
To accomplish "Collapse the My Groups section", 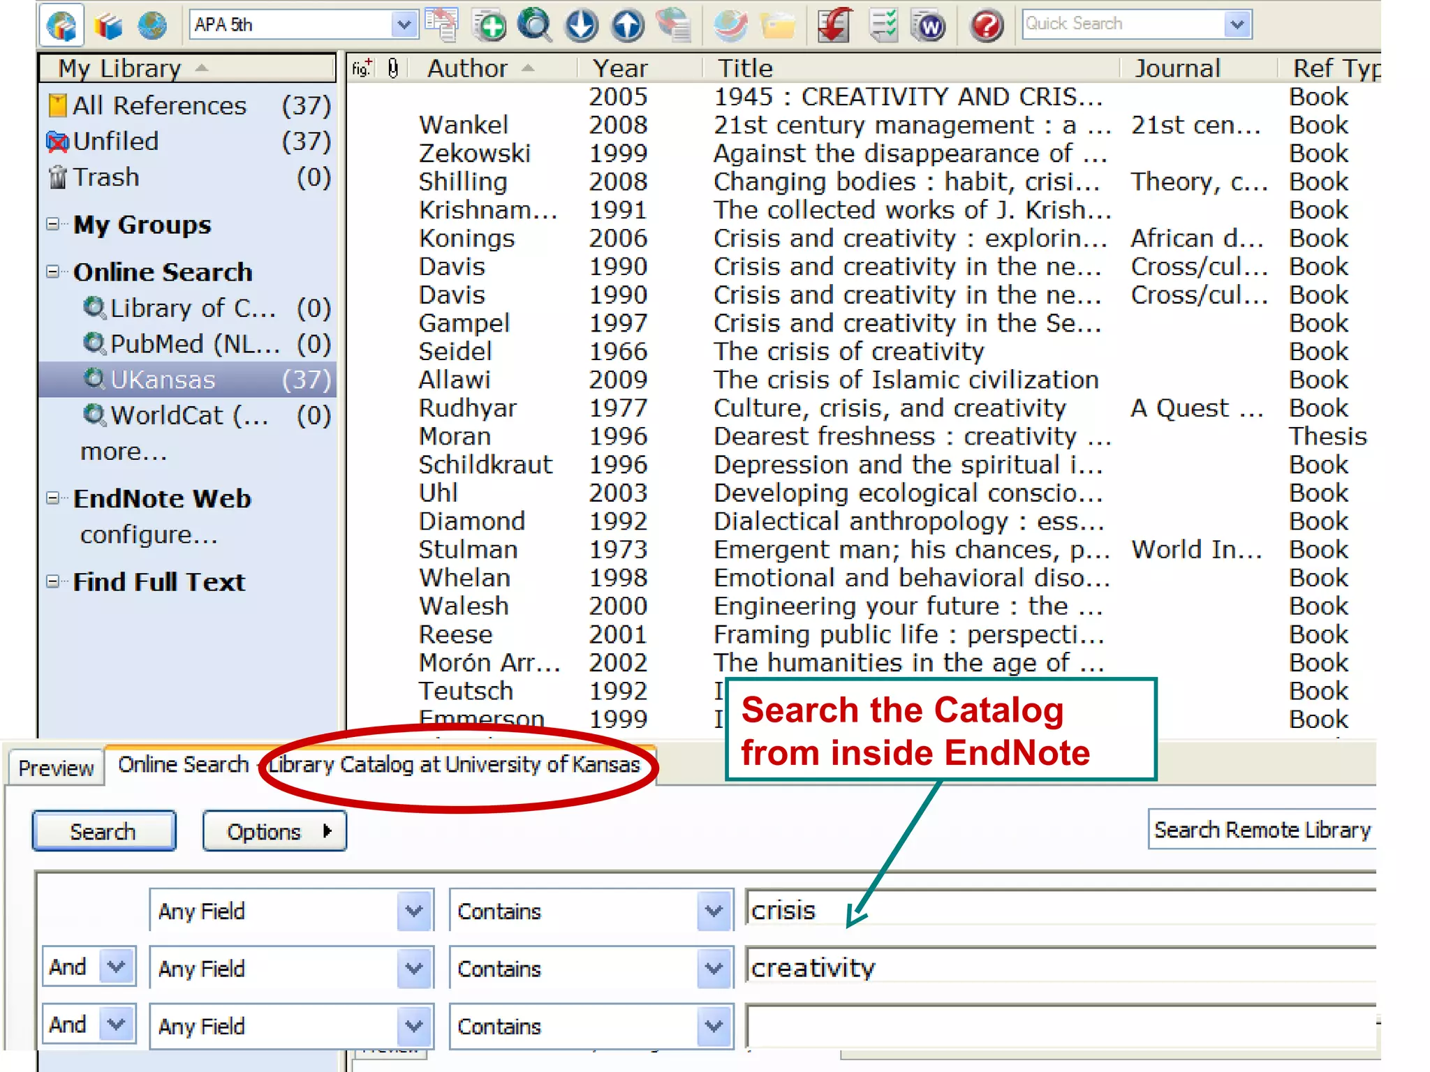I will 52,224.
